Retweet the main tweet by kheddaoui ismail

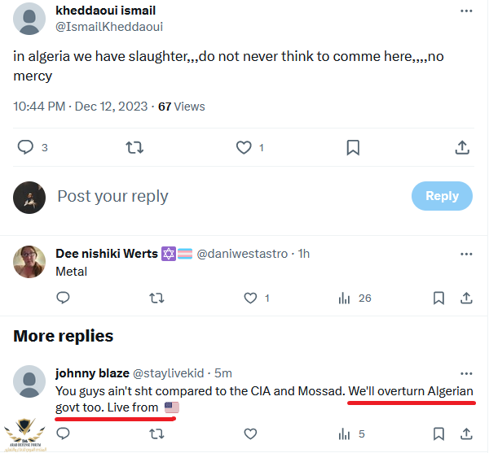tap(134, 147)
